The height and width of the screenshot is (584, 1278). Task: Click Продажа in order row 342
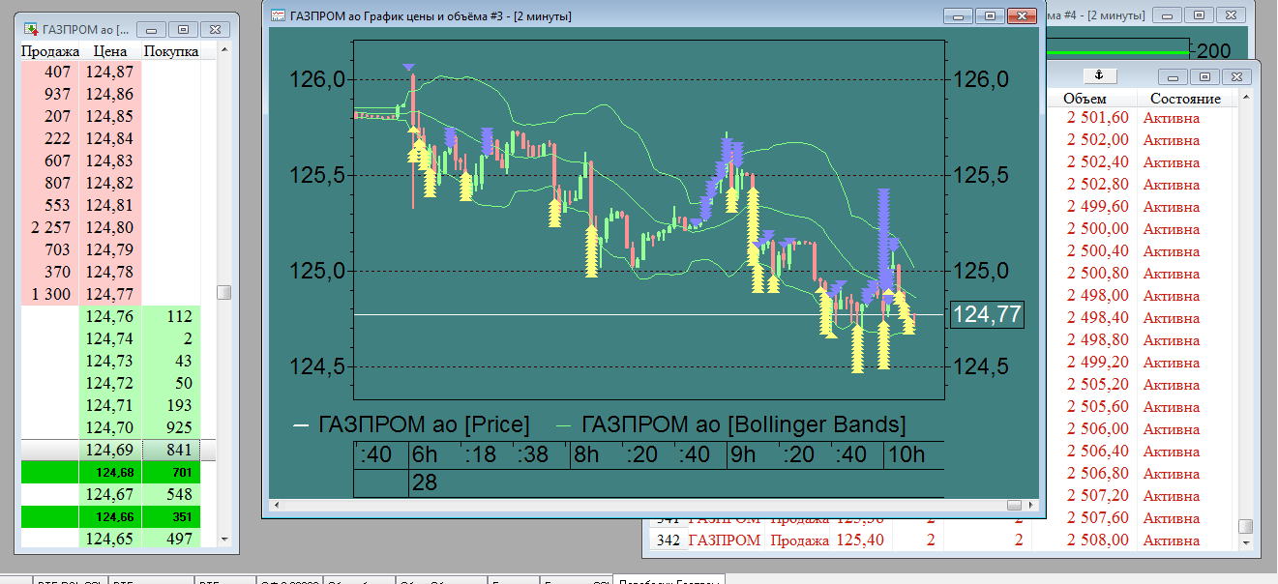pos(799,540)
